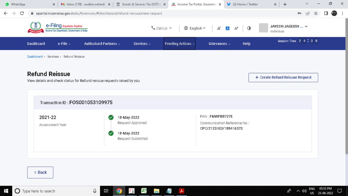This screenshot has width=348, height=196.
Task: Open Task View on taskbar
Action: point(106,191)
